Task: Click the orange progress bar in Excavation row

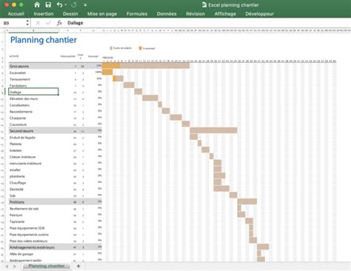Action: click(107, 72)
